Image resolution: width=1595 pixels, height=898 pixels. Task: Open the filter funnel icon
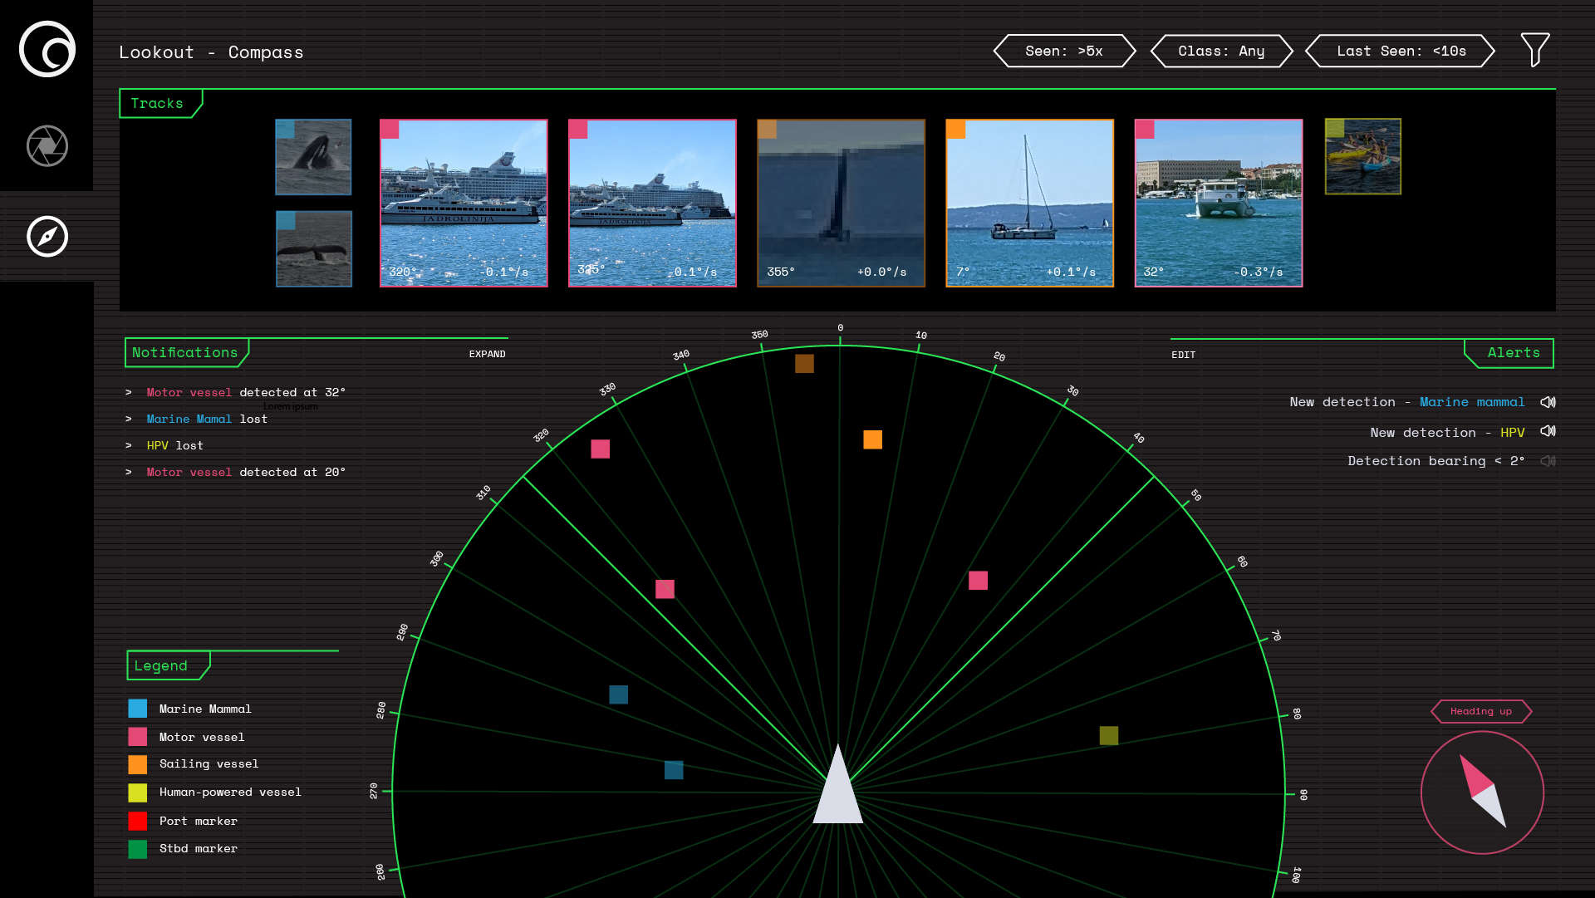tap(1535, 50)
